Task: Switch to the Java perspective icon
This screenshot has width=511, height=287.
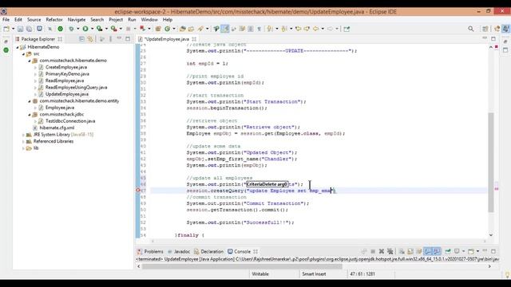Action: 505,29
